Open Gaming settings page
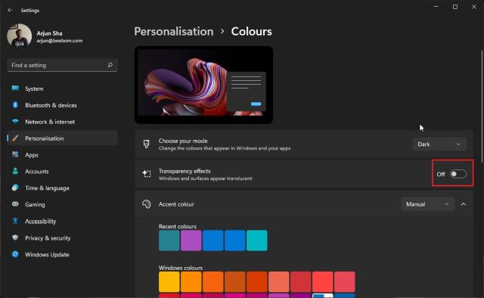This screenshot has height=298, width=484. (x=62, y=204)
